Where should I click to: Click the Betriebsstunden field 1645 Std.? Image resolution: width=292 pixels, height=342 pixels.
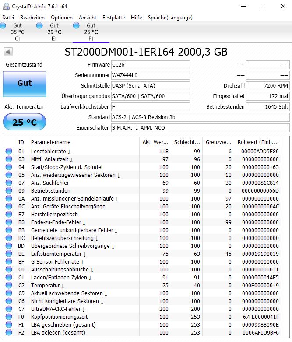click(x=268, y=107)
